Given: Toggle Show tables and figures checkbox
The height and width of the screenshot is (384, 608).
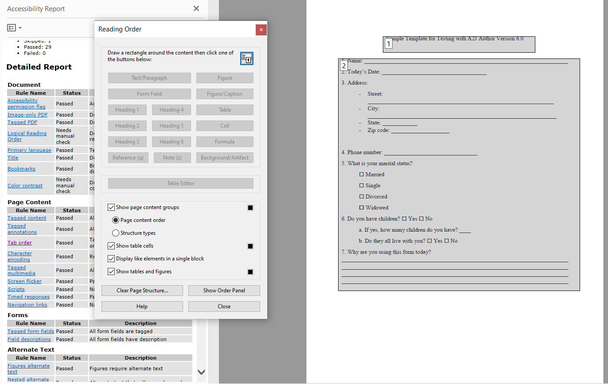Looking at the screenshot, I should tap(111, 272).
